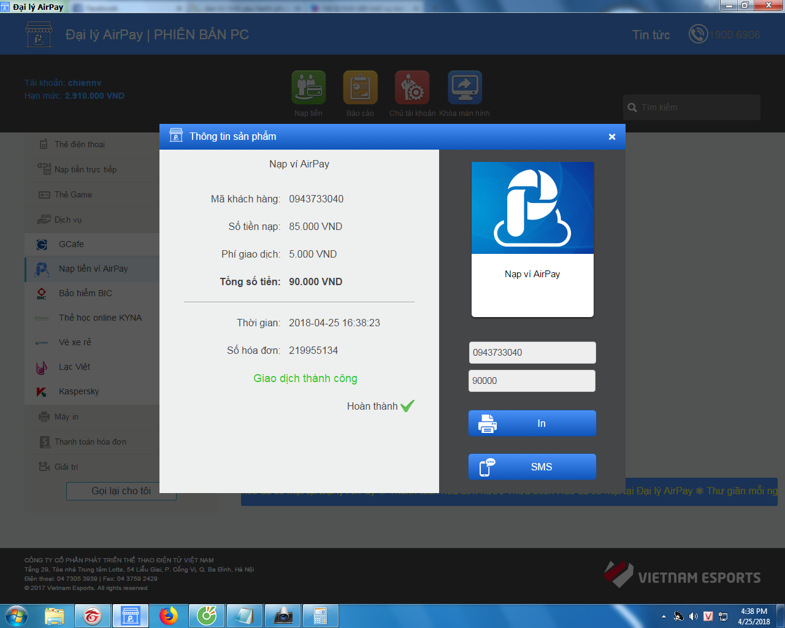
Task: Click the AirPay store logo in header
Action: pos(39,34)
